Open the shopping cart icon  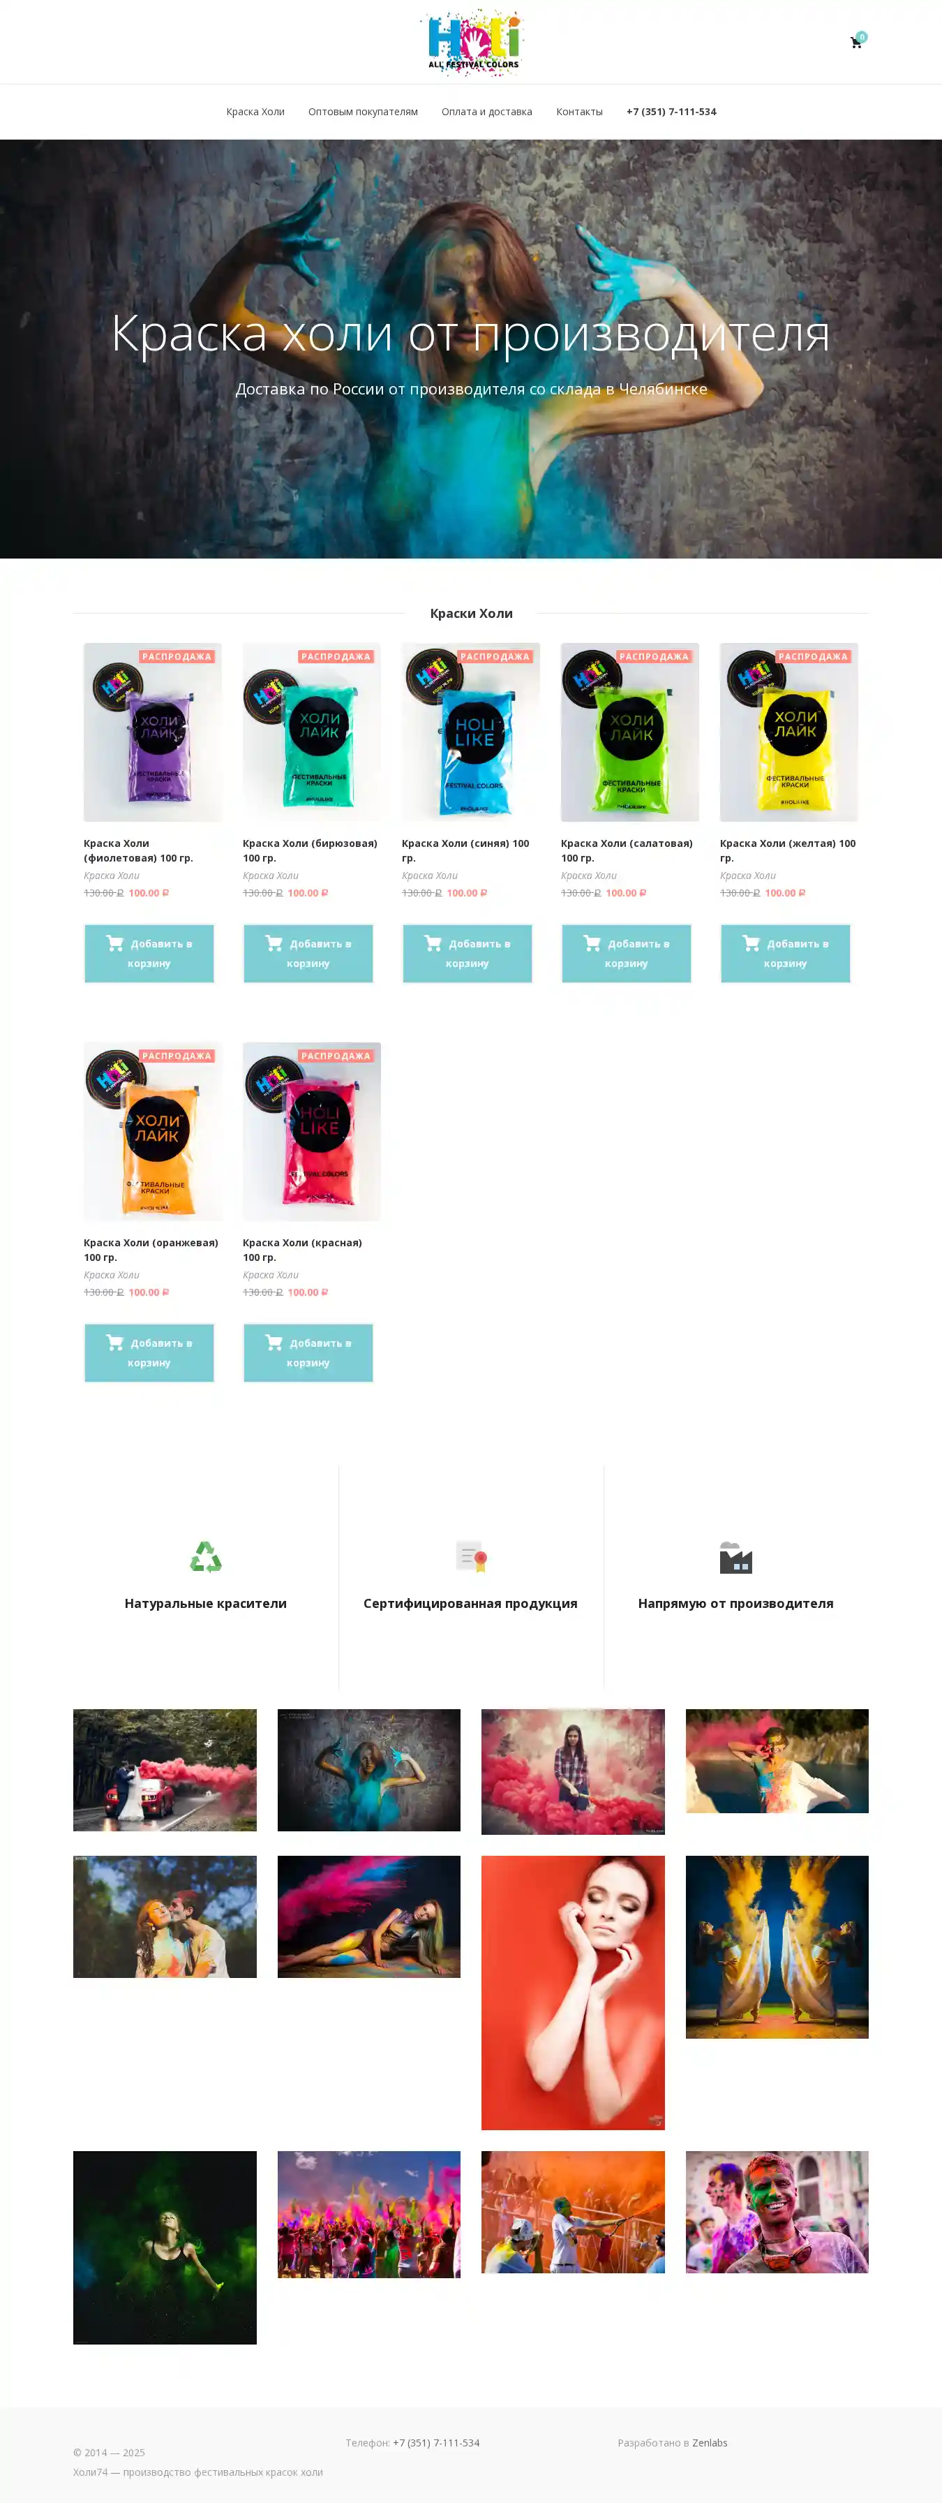click(855, 42)
